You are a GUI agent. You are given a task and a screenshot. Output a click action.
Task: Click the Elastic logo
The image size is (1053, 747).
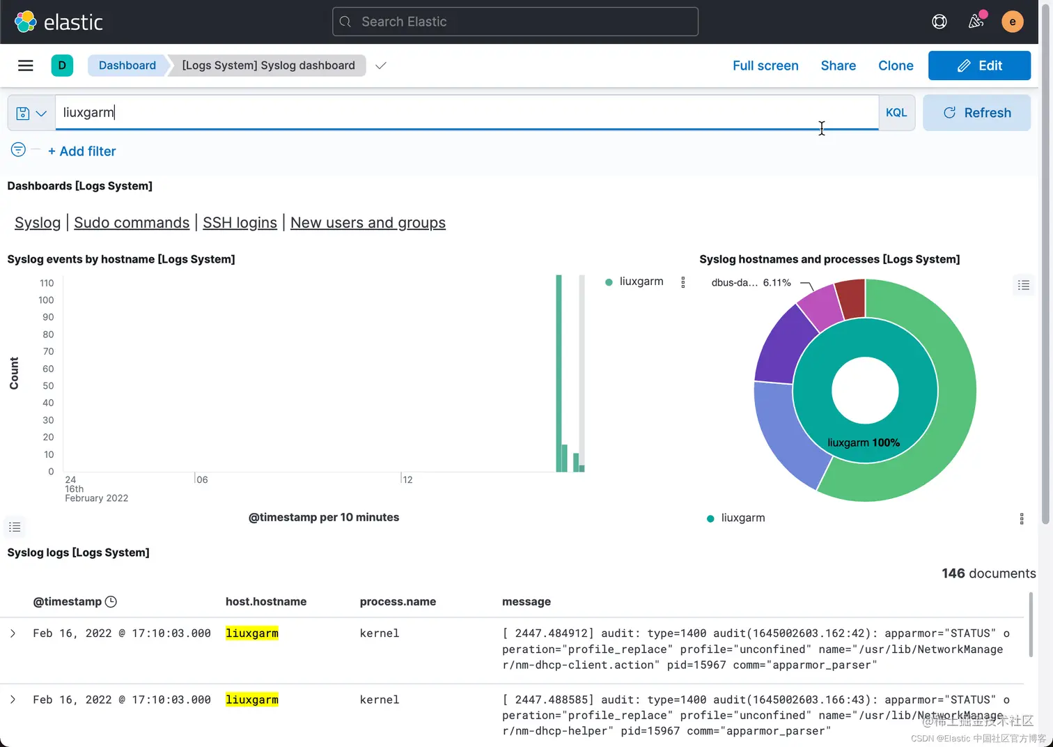(x=58, y=22)
